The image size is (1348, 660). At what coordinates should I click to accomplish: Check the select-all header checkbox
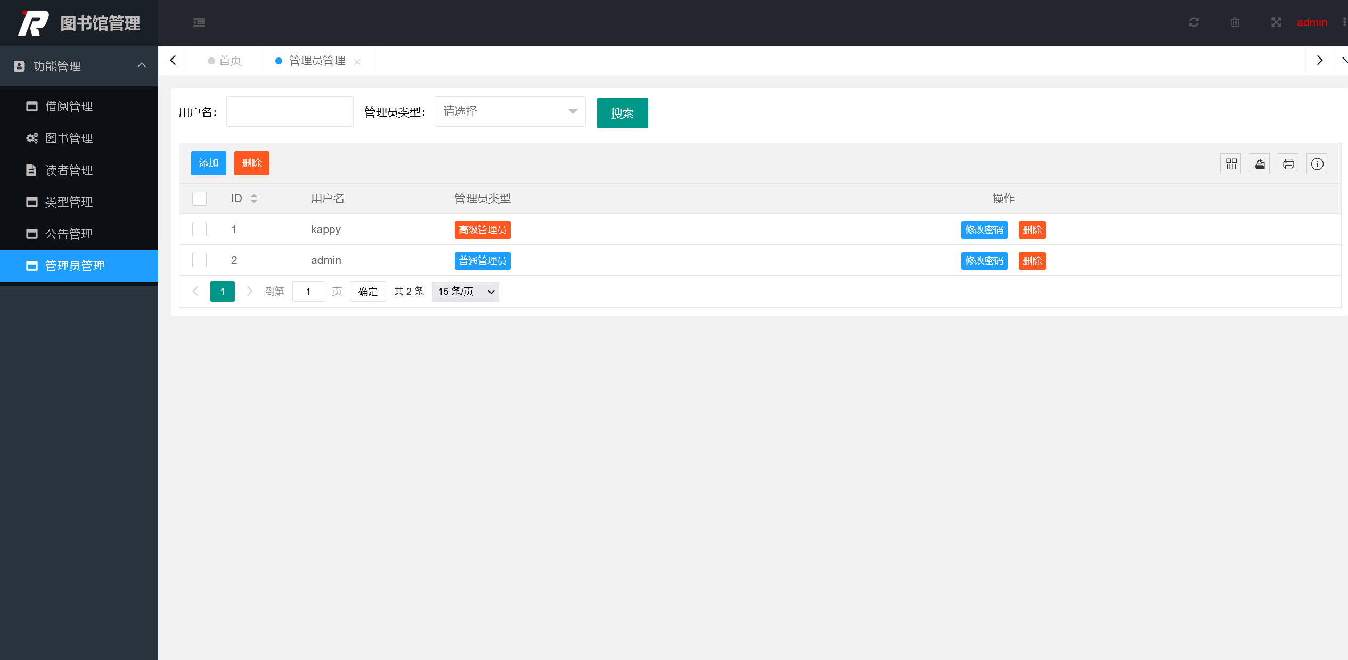click(199, 199)
